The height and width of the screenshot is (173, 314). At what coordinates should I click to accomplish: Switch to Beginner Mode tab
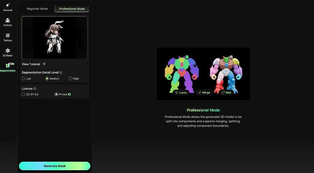(37, 8)
